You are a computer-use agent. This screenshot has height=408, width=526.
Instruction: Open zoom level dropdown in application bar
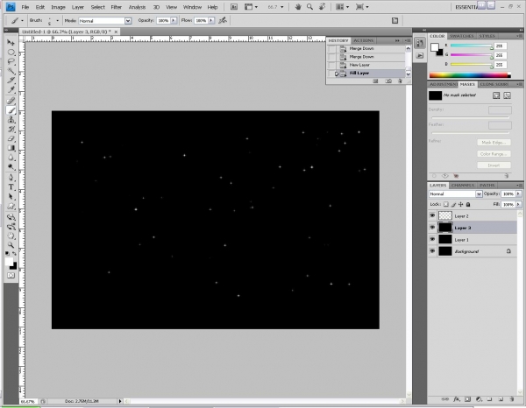click(281, 7)
